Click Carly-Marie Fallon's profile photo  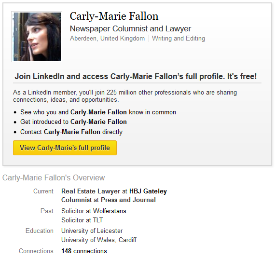pyautogui.click(x=37, y=37)
